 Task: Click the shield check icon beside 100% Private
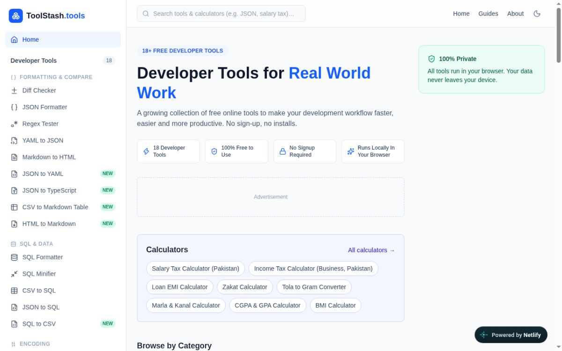tap(432, 59)
